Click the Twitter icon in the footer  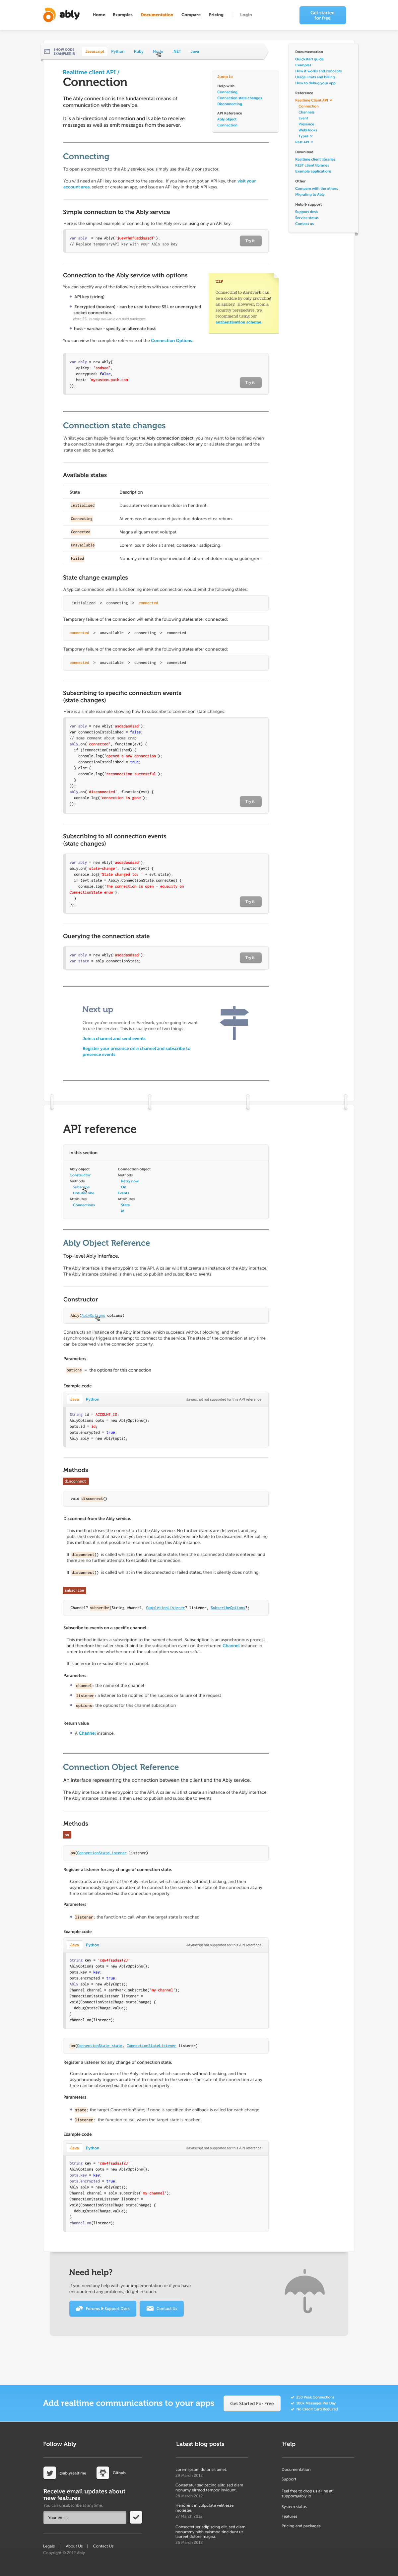(49, 2472)
